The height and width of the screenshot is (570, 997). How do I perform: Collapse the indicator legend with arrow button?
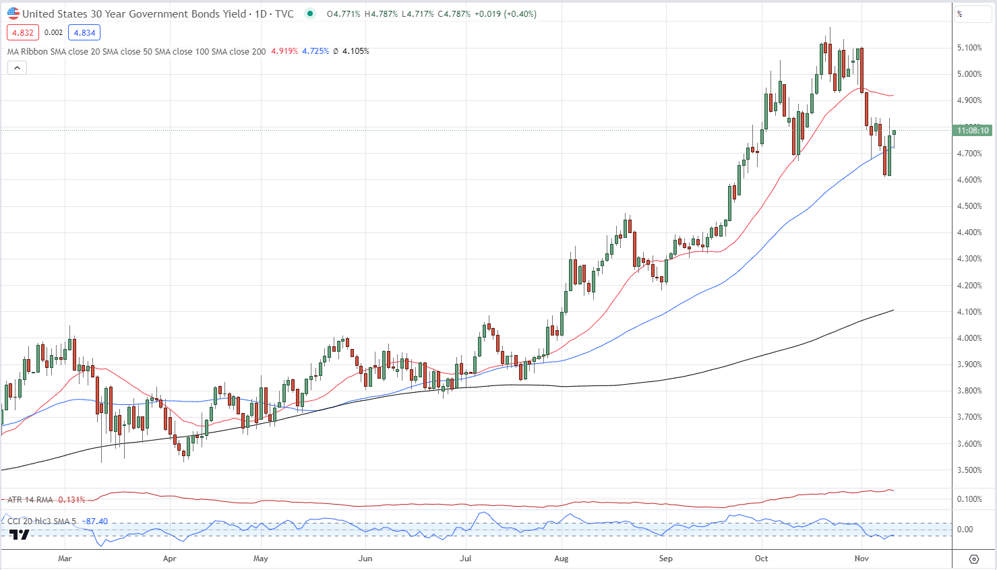(17, 67)
